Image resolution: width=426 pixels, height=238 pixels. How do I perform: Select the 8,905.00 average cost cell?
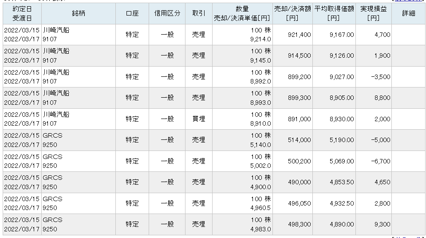334,98
